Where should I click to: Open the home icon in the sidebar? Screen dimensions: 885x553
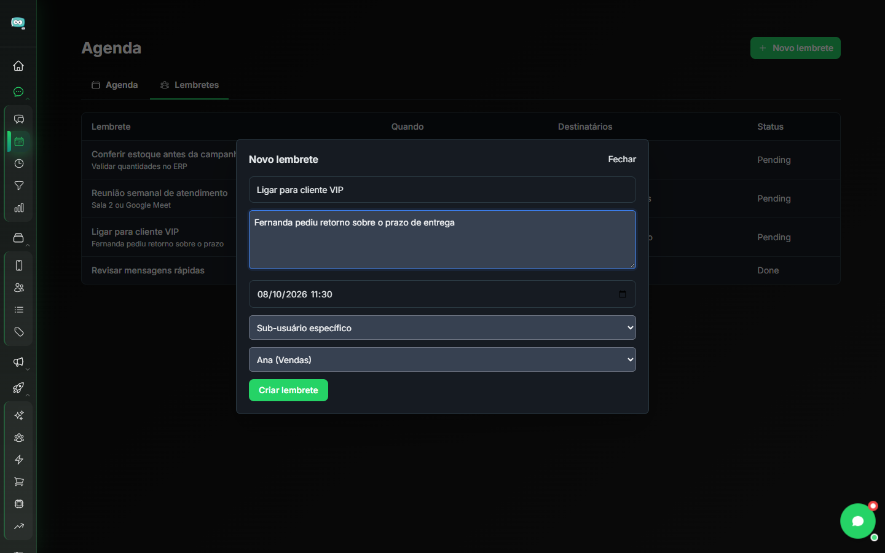(18, 66)
